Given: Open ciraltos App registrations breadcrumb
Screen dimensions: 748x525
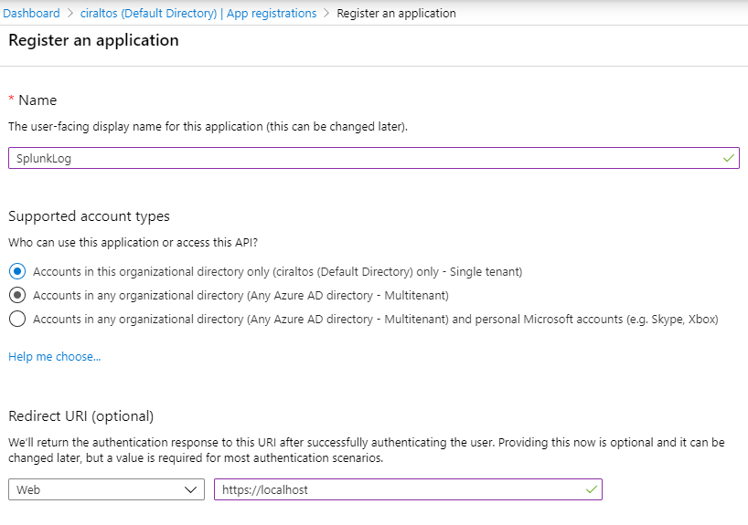Looking at the screenshot, I should [198, 13].
